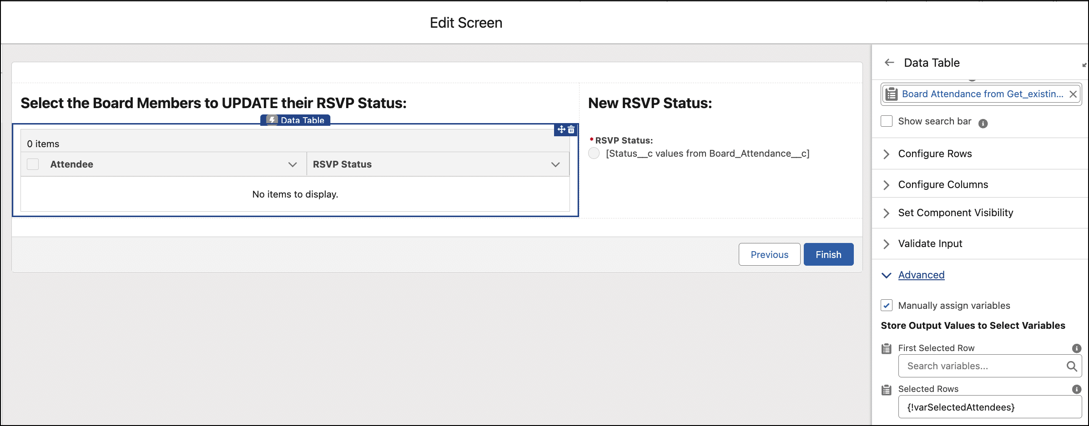Click the Previous button
Image resolution: width=1089 pixels, height=426 pixels.
click(x=769, y=254)
